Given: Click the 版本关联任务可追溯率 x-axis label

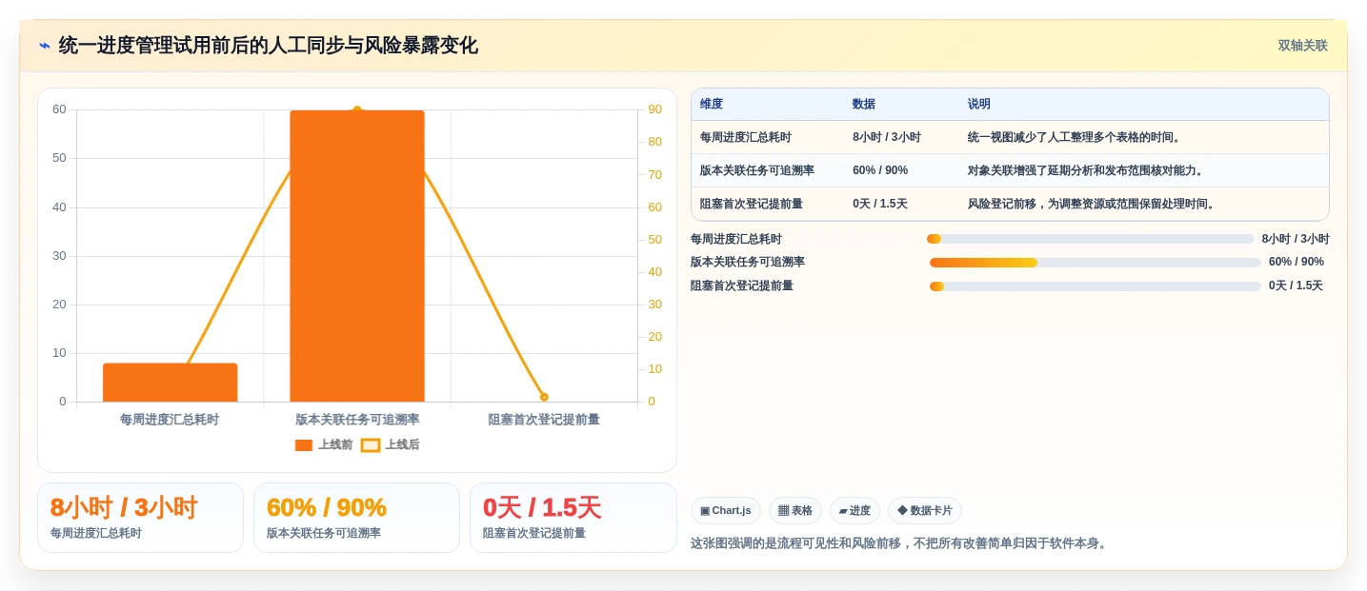Looking at the screenshot, I should 357,420.
